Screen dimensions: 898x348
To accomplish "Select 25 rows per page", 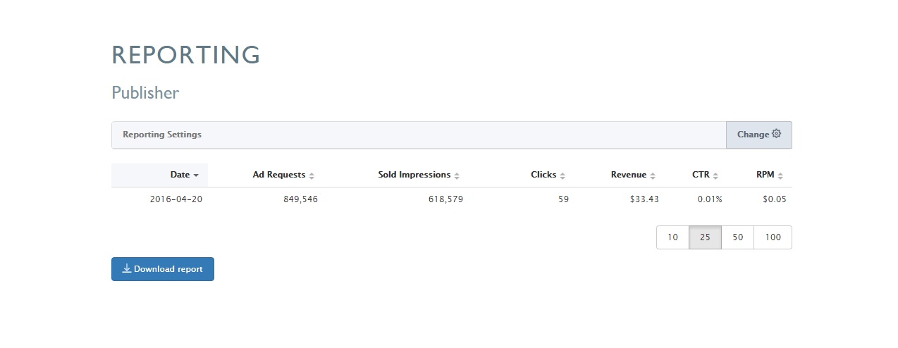I will coord(705,237).
